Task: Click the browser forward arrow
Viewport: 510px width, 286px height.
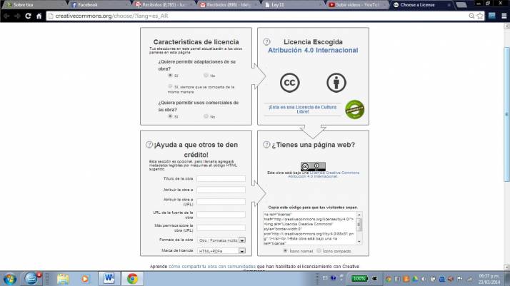Action: coord(17,16)
